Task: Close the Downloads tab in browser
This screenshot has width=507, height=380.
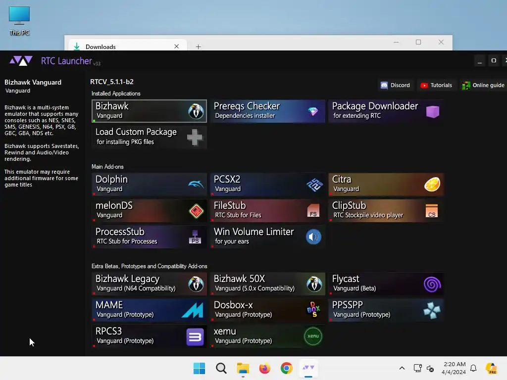Action: [x=177, y=47]
